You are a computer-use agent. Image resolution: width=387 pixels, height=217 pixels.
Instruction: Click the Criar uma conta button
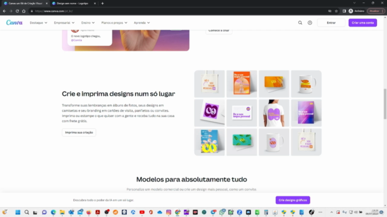(363, 23)
